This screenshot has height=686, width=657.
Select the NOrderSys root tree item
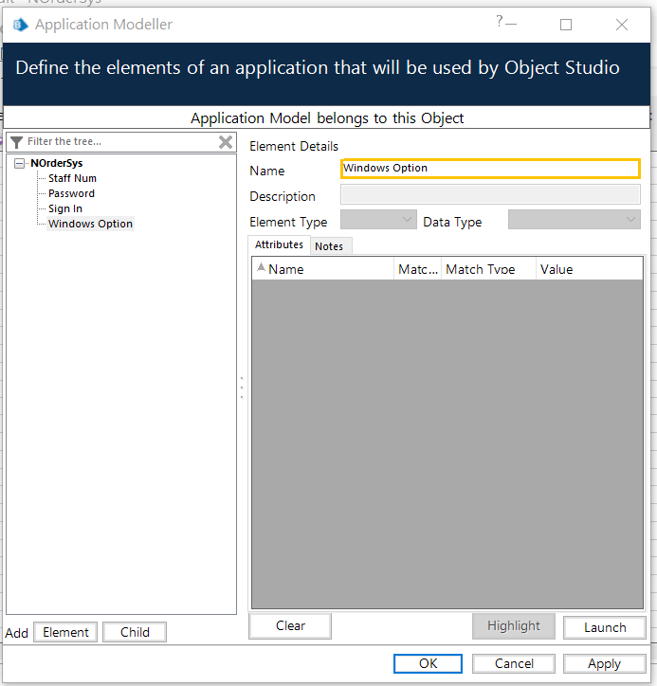tap(57, 163)
